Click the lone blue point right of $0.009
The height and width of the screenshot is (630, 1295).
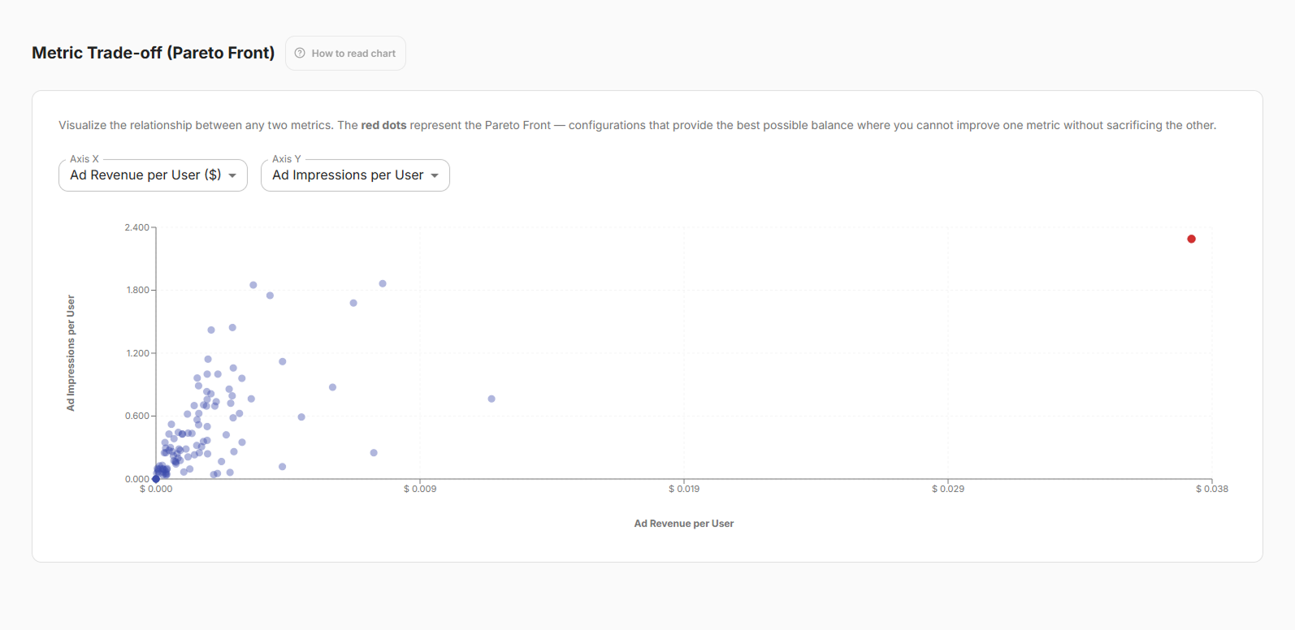[492, 399]
